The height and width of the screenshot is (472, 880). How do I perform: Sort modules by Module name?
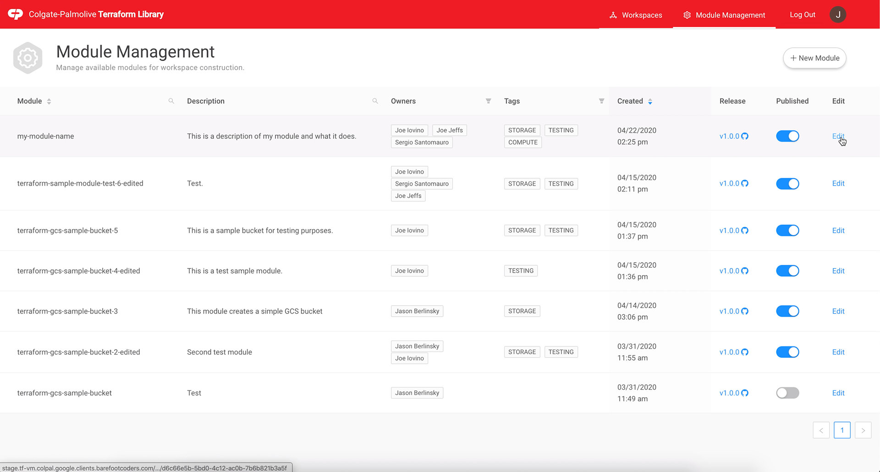(x=34, y=101)
